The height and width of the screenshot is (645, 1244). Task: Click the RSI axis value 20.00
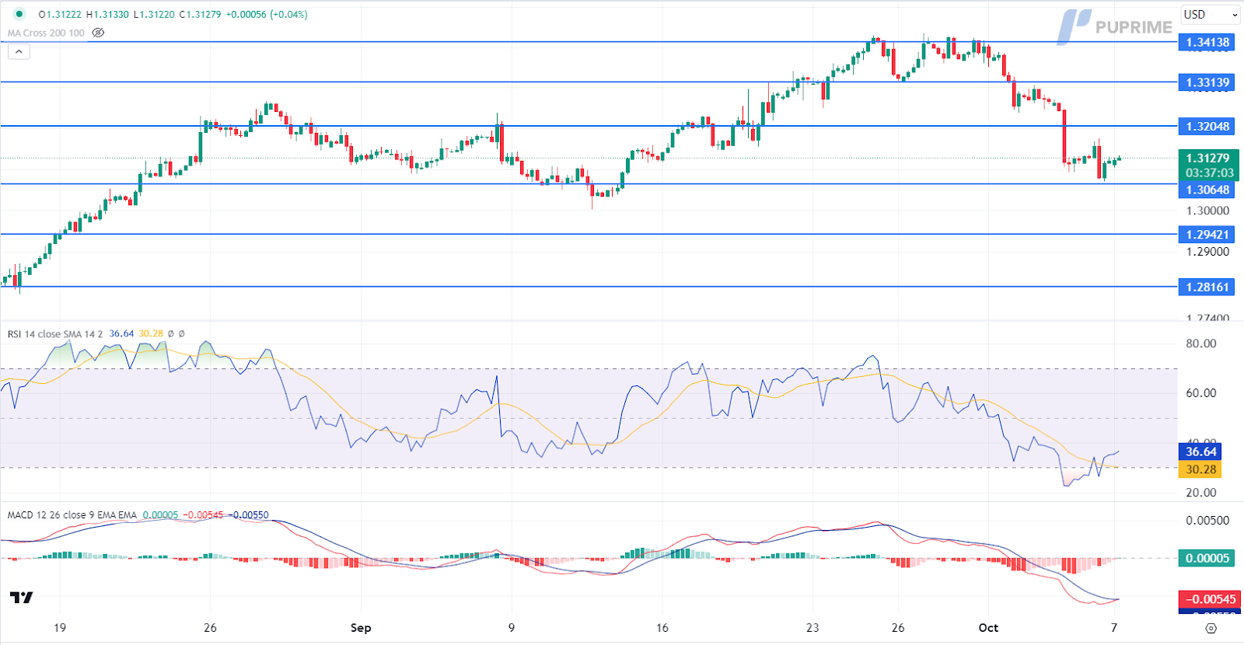[x=1200, y=493]
